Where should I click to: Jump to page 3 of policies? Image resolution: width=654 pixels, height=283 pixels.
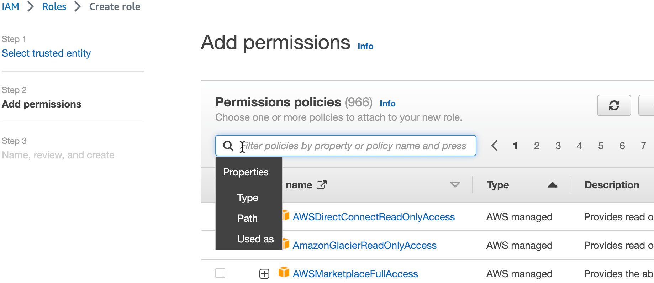(x=558, y=146)
